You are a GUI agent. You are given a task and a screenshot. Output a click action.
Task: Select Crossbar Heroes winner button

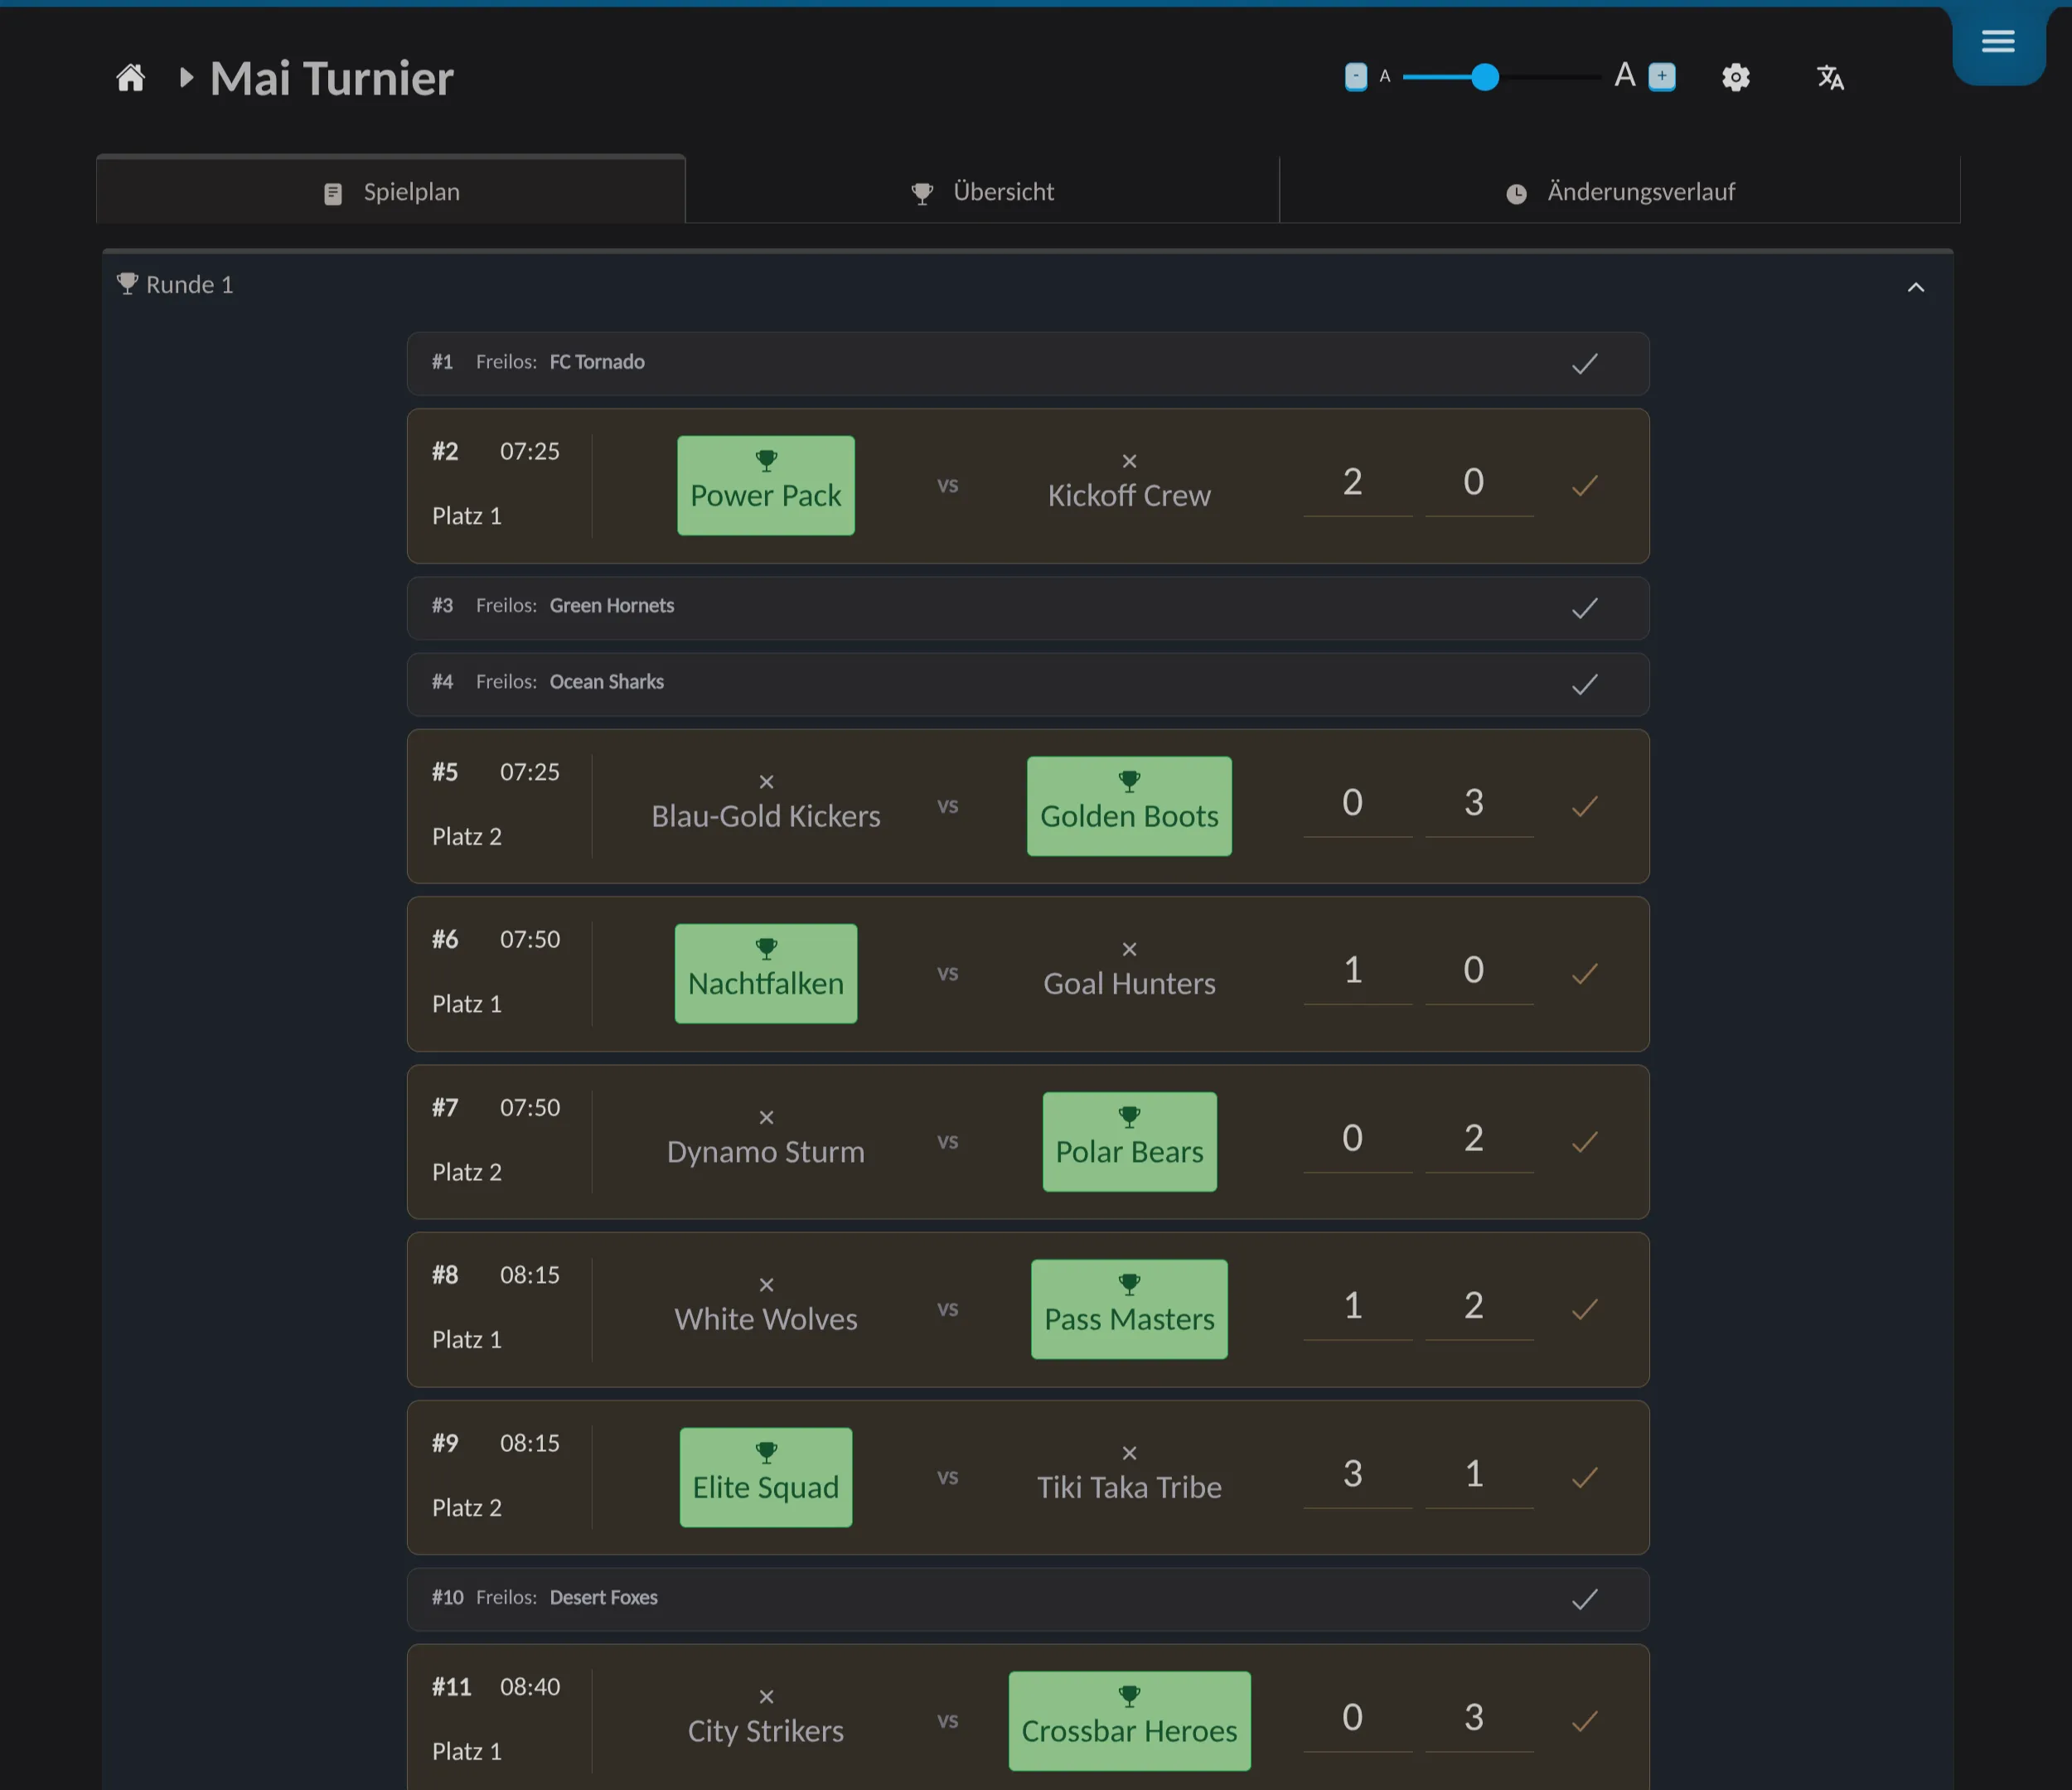[x=1129, y=1721]
